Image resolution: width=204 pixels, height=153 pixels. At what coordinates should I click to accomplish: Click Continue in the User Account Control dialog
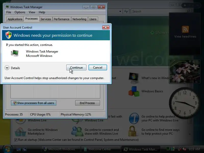click(x=76, y=68)
